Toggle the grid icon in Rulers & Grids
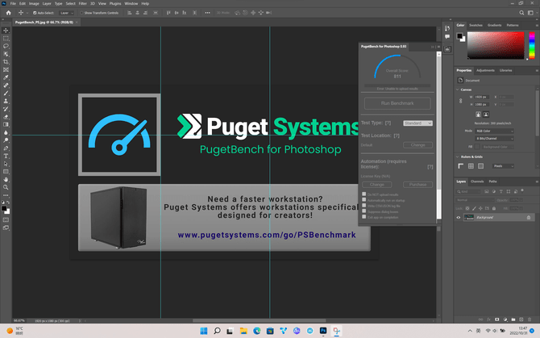 click(x=471, y=166)
